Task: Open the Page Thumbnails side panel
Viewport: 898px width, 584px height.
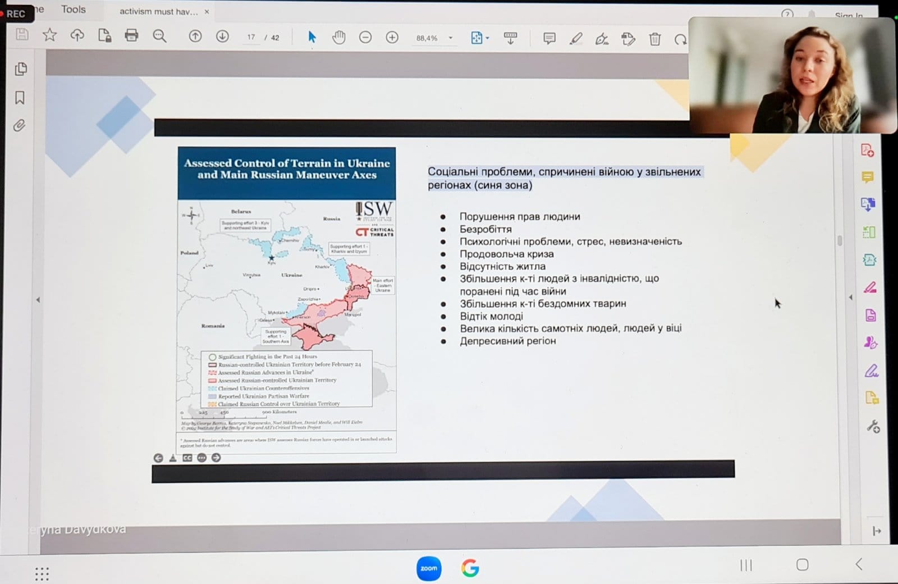Action: (x=21, y=69)
